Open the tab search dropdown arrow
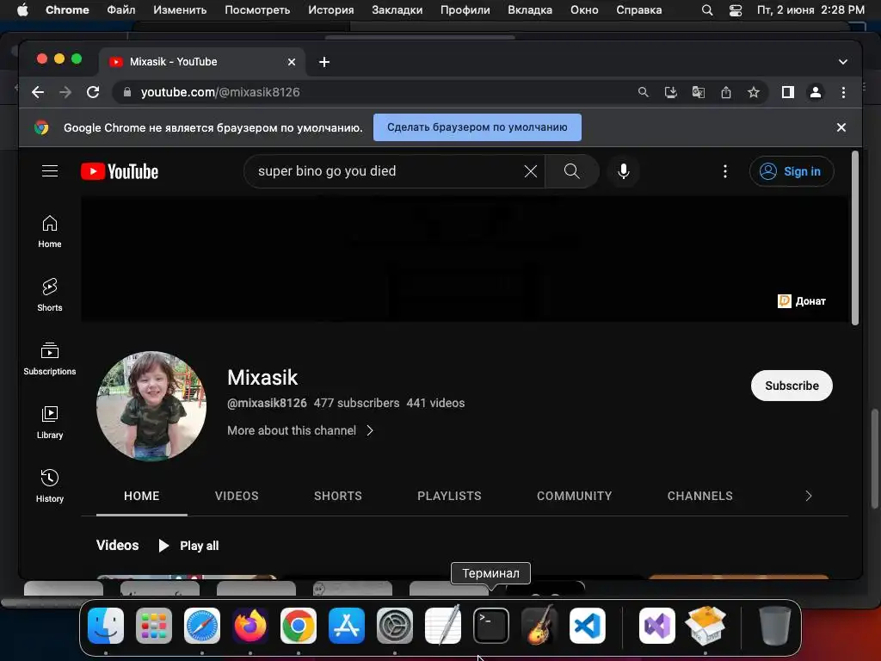Image resolution: width=881 pixels, height=661 pixels. [x=843, y=62]
